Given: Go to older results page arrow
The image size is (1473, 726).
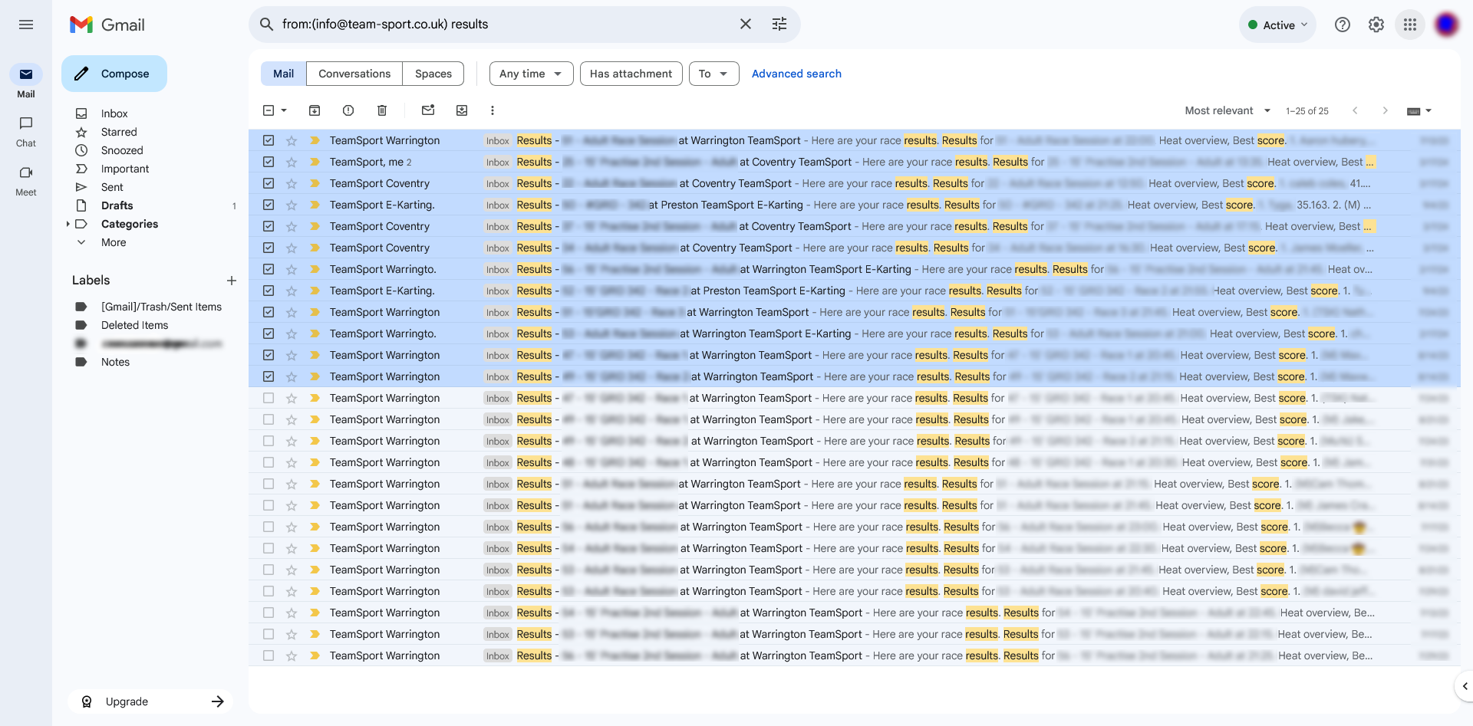Looking at the screenshot, I should point(1385,110).
